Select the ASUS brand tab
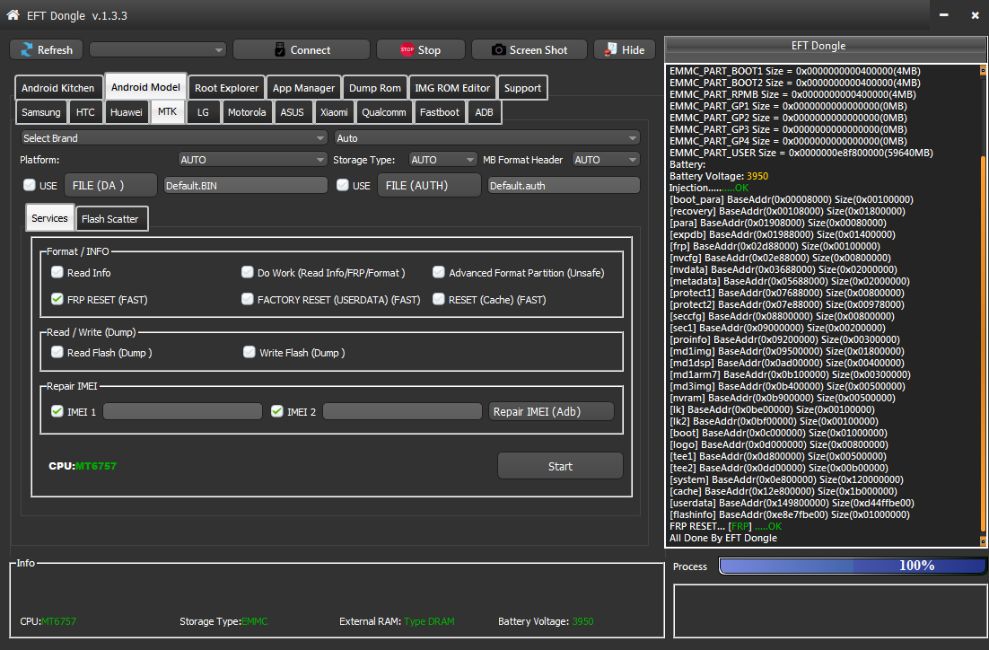Image resolution: width=989 pixels, height=650 pixels. [x=292, y=112]
